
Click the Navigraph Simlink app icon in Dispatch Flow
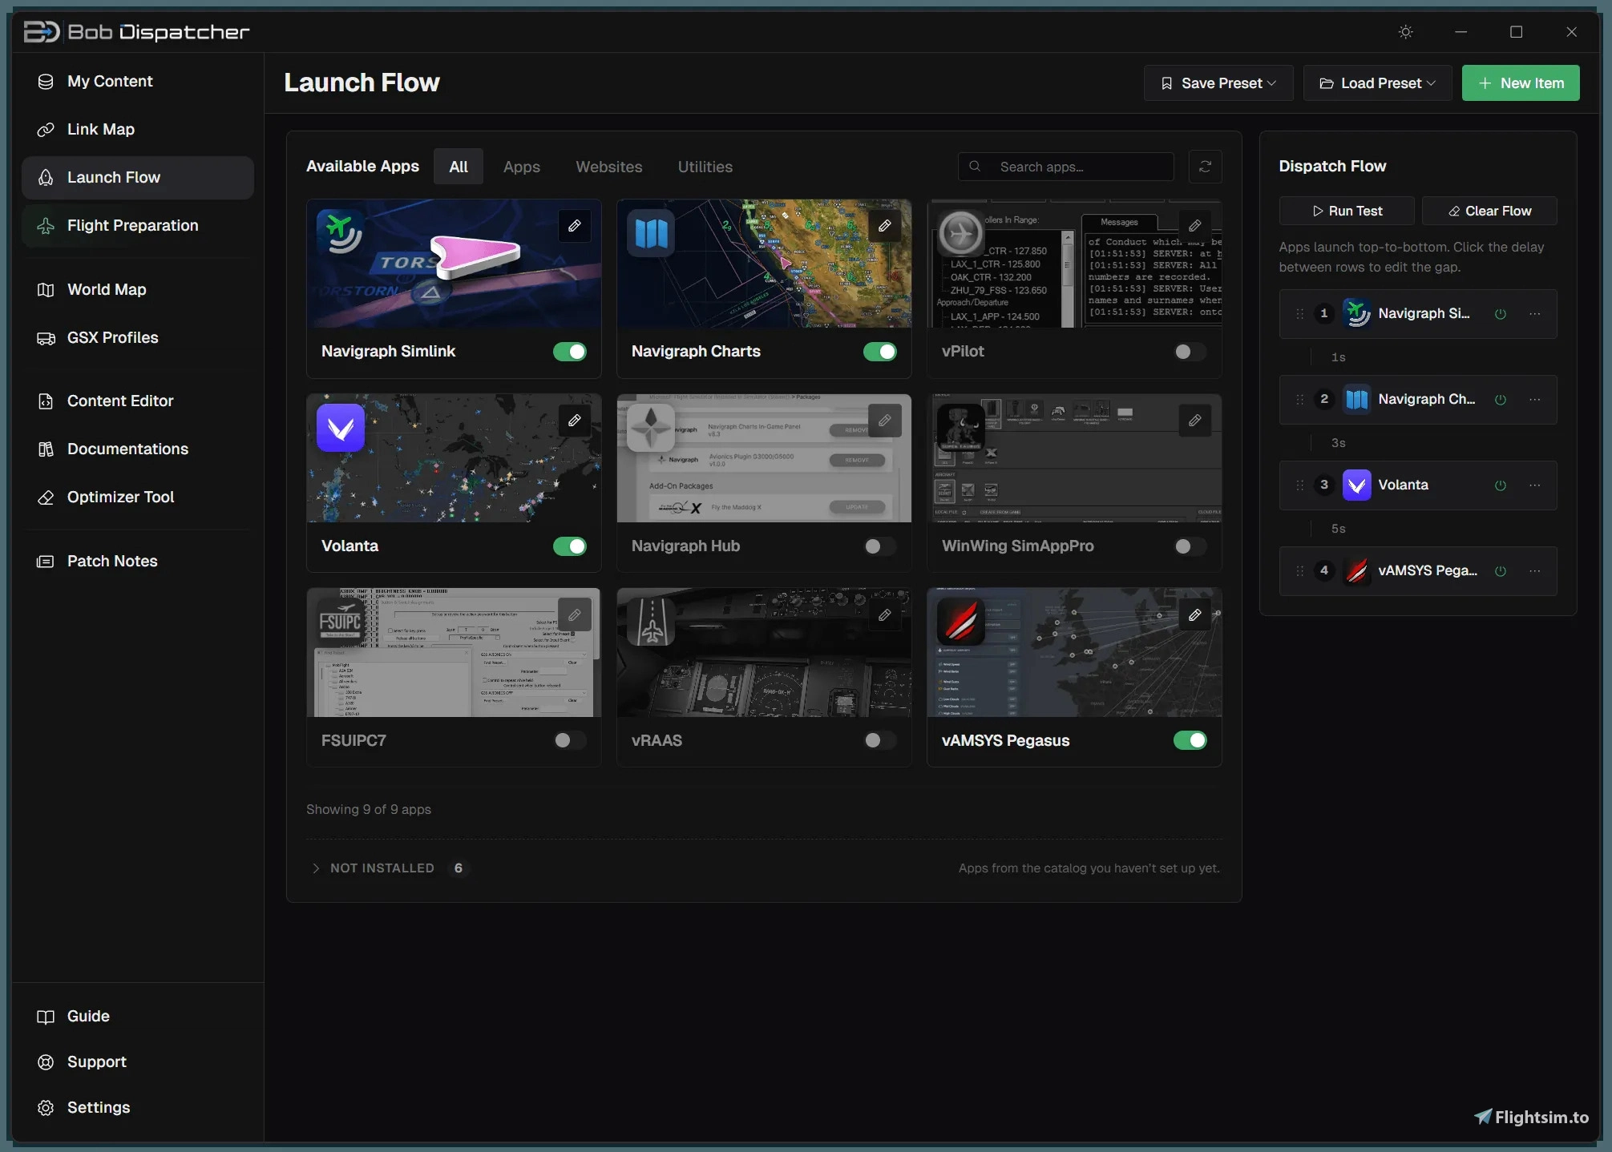[x=1357, y=314]
